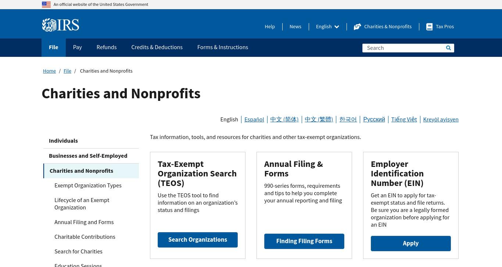
Task: Open the Help link
Action: 270,27
